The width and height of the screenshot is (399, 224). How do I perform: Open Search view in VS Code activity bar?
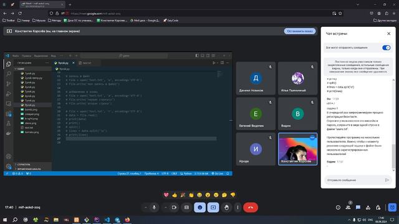[8, 73]
